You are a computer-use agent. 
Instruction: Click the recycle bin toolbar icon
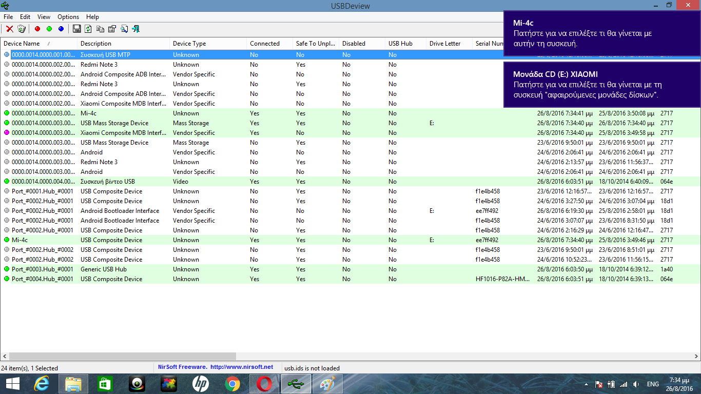(22, 29)
